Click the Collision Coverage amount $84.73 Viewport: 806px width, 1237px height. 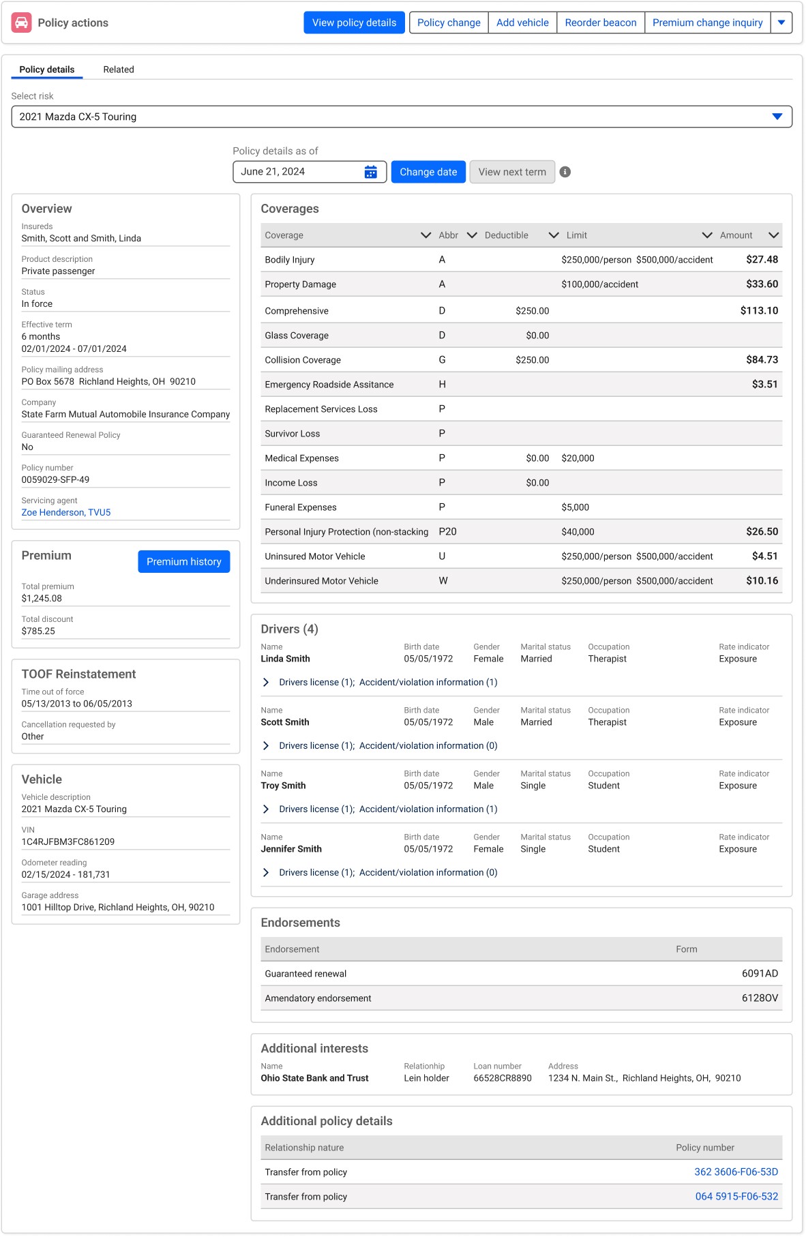coord(762,360)
